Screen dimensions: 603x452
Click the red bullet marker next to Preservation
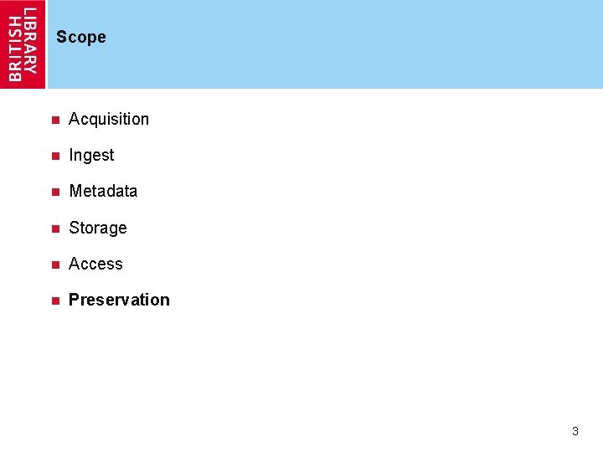pos(54,300)
